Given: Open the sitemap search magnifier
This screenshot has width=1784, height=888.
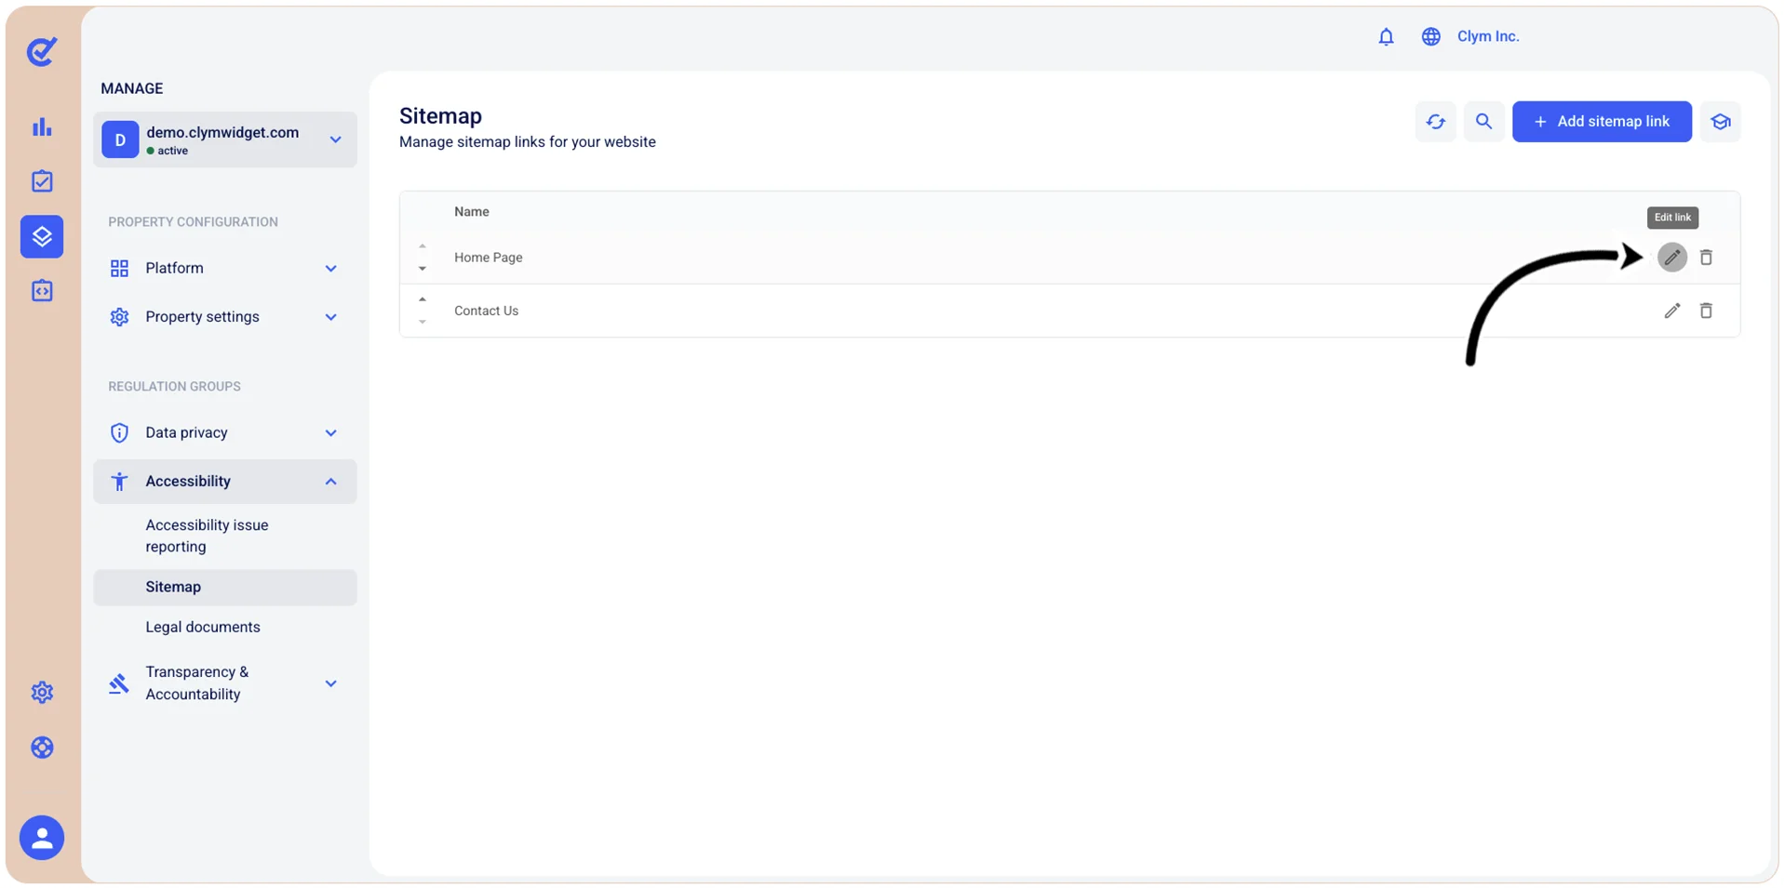Looking at the screenshot, I should click(1483, 122).
